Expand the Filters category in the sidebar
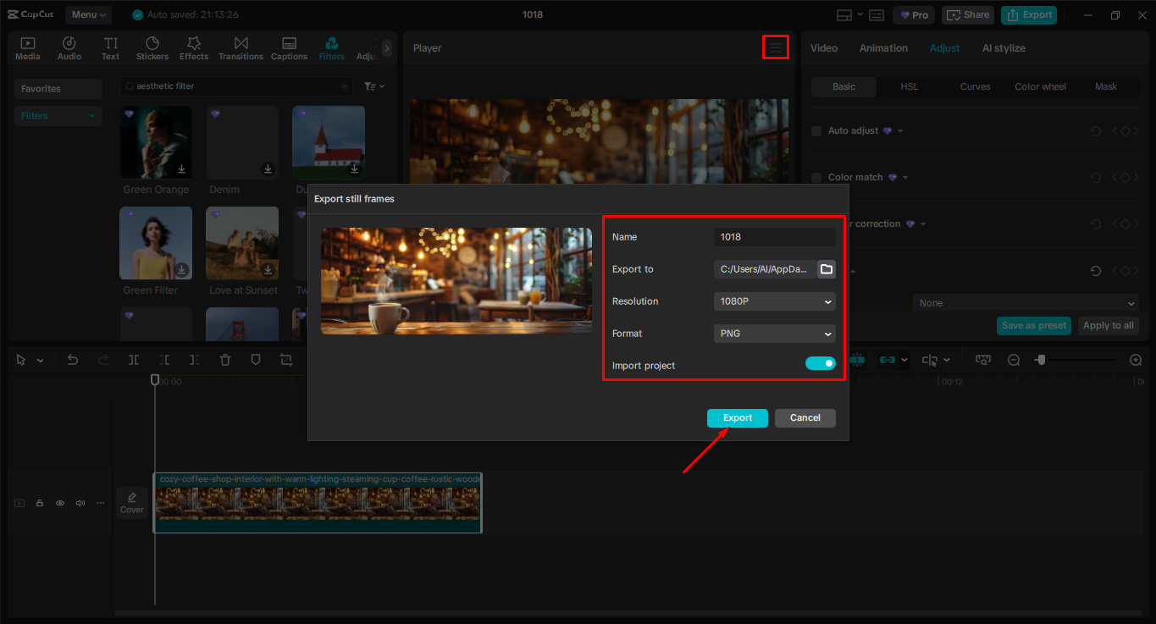The image size is (1156, 624). 58,115
